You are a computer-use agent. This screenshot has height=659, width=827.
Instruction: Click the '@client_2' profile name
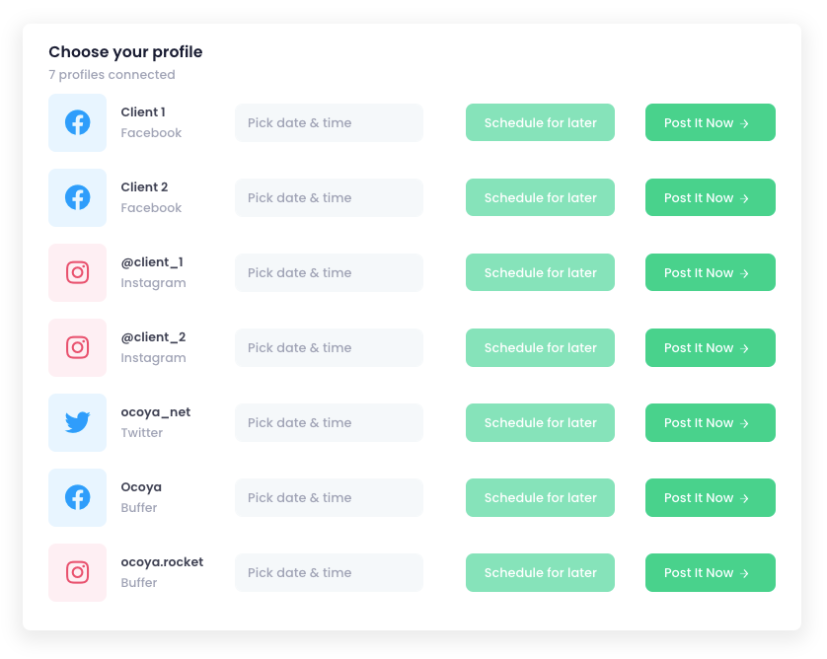[153, 336]
